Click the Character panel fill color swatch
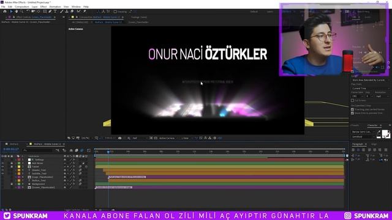The width and height of the screenshot is (392, 220). point(385,133)
